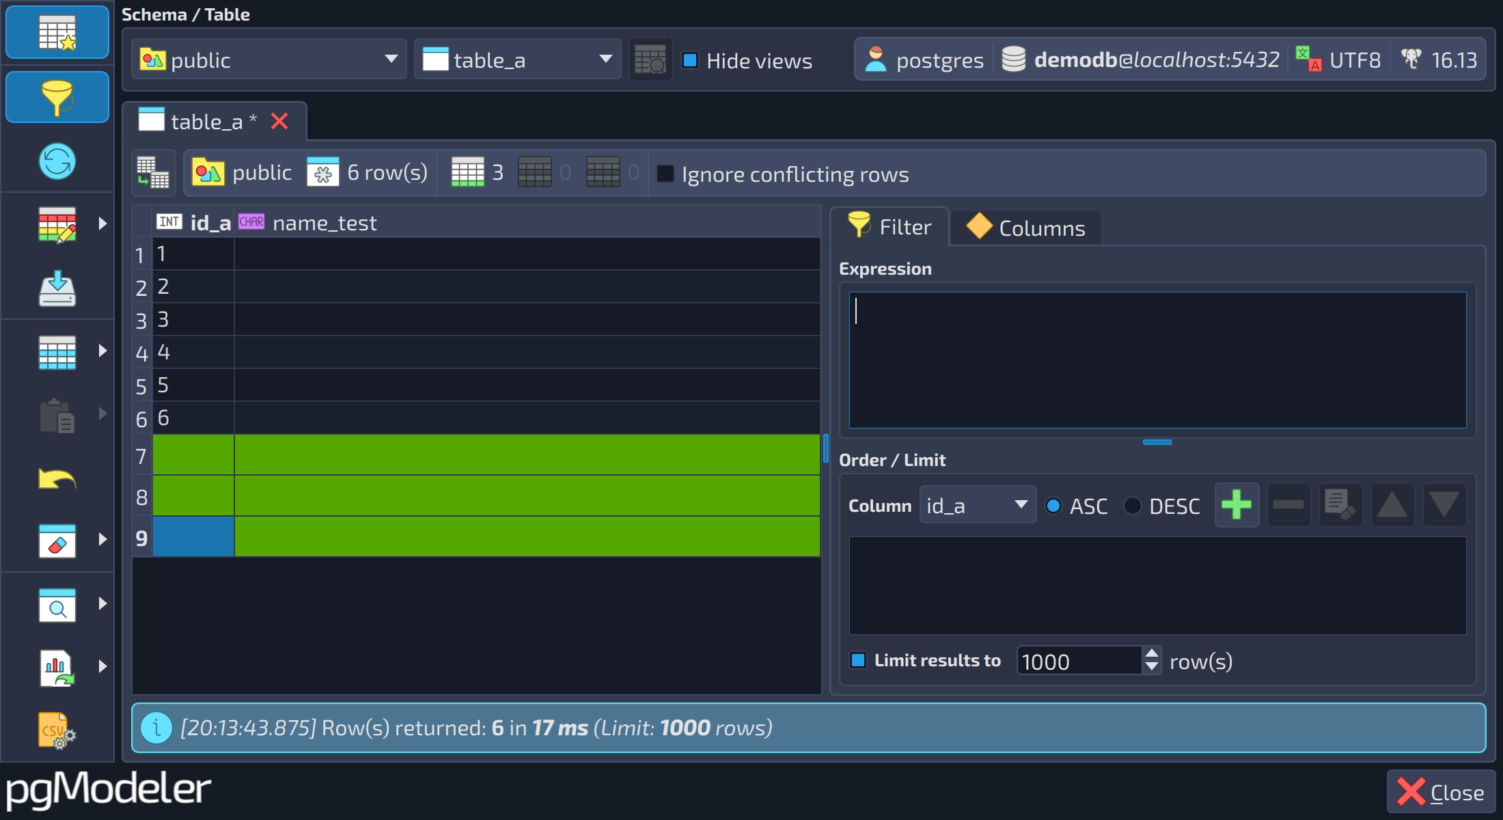Click the green plus add order column button
1503x820 pixels.
[1237, 505]
